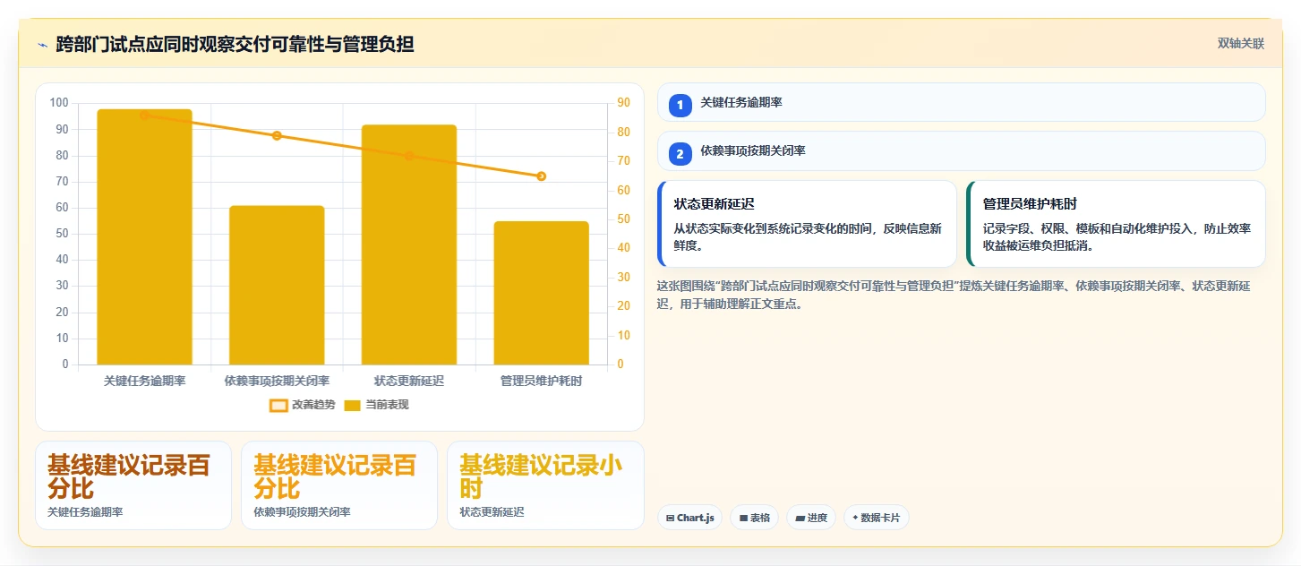Click the sparkle icon in 数据卡片 chip

(x=855, y=518)
